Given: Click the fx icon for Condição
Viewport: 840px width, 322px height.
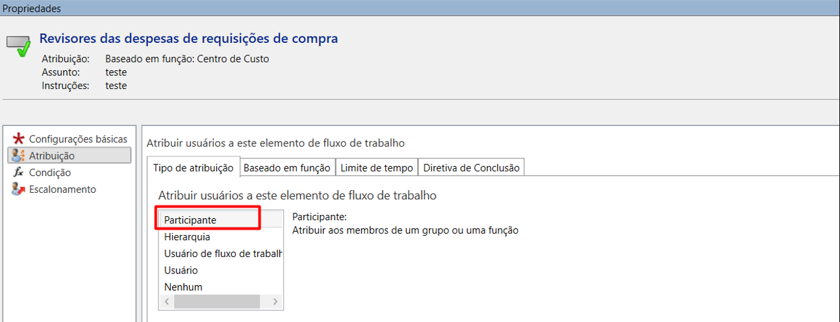Looking at the screenshot, I should pyautogui.click(x=19, y=173).
